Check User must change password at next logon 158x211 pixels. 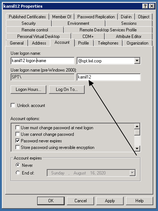[x=18, y=127]
